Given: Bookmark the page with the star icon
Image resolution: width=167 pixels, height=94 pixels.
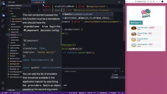Looking at the screenshot, I should [x=154, y=2].
